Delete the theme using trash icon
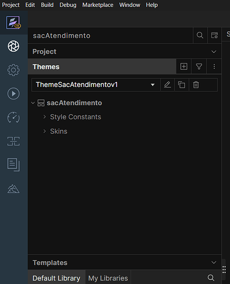 (x=196, y=85)
